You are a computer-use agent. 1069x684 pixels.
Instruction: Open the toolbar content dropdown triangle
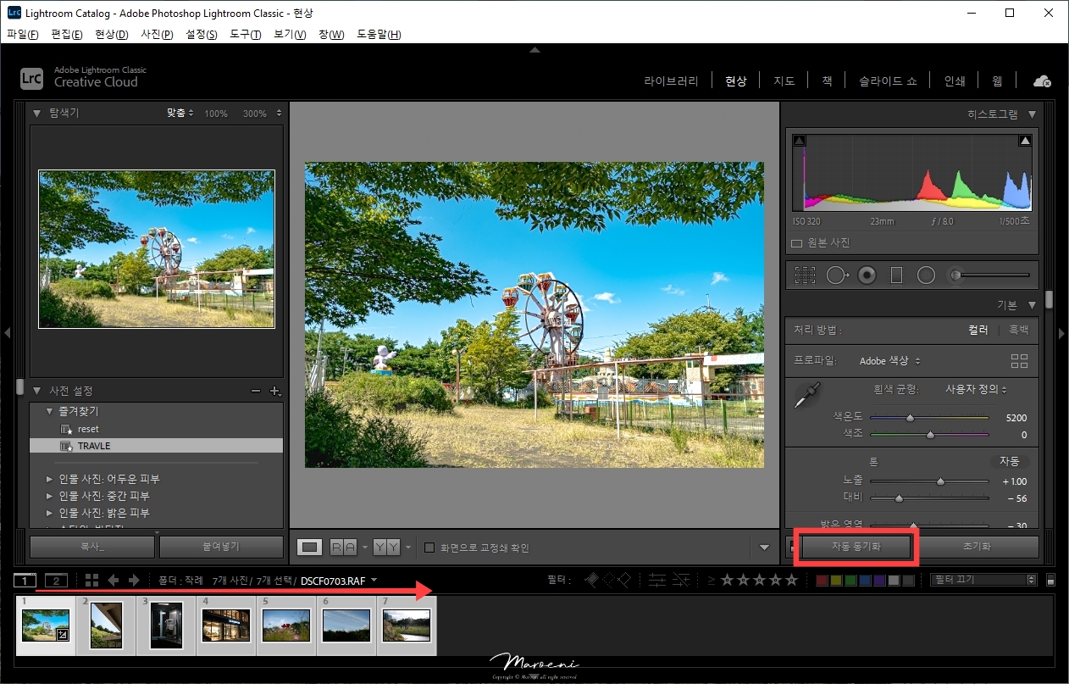click(765, 548)
